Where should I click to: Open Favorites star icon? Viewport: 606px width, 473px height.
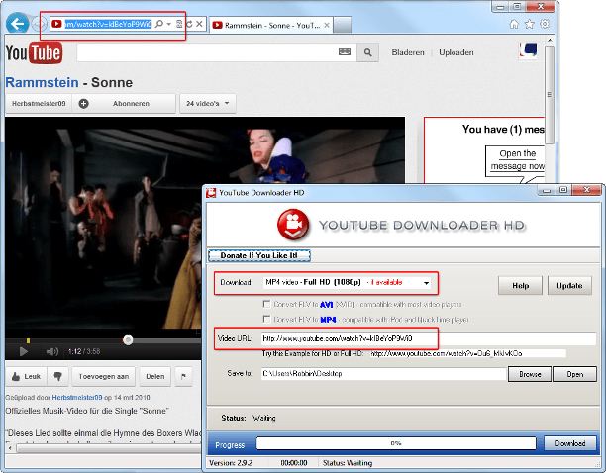point(529,25)
